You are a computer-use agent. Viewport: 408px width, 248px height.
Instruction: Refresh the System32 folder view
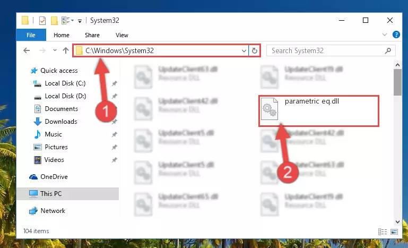255,50
